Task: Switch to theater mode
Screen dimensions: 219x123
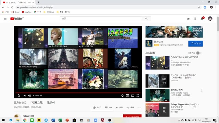Action: [133, 96]
